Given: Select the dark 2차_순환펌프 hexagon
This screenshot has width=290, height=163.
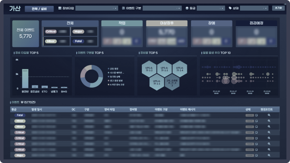Looking at the screenshot, I should 172,82.
